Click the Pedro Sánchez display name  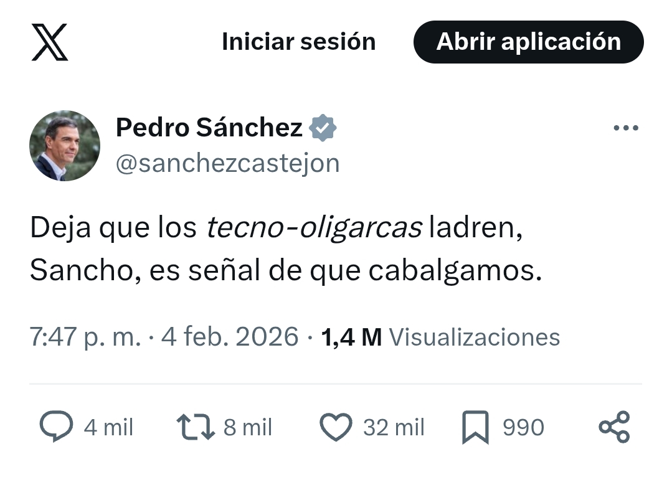(x=209, y=128)
